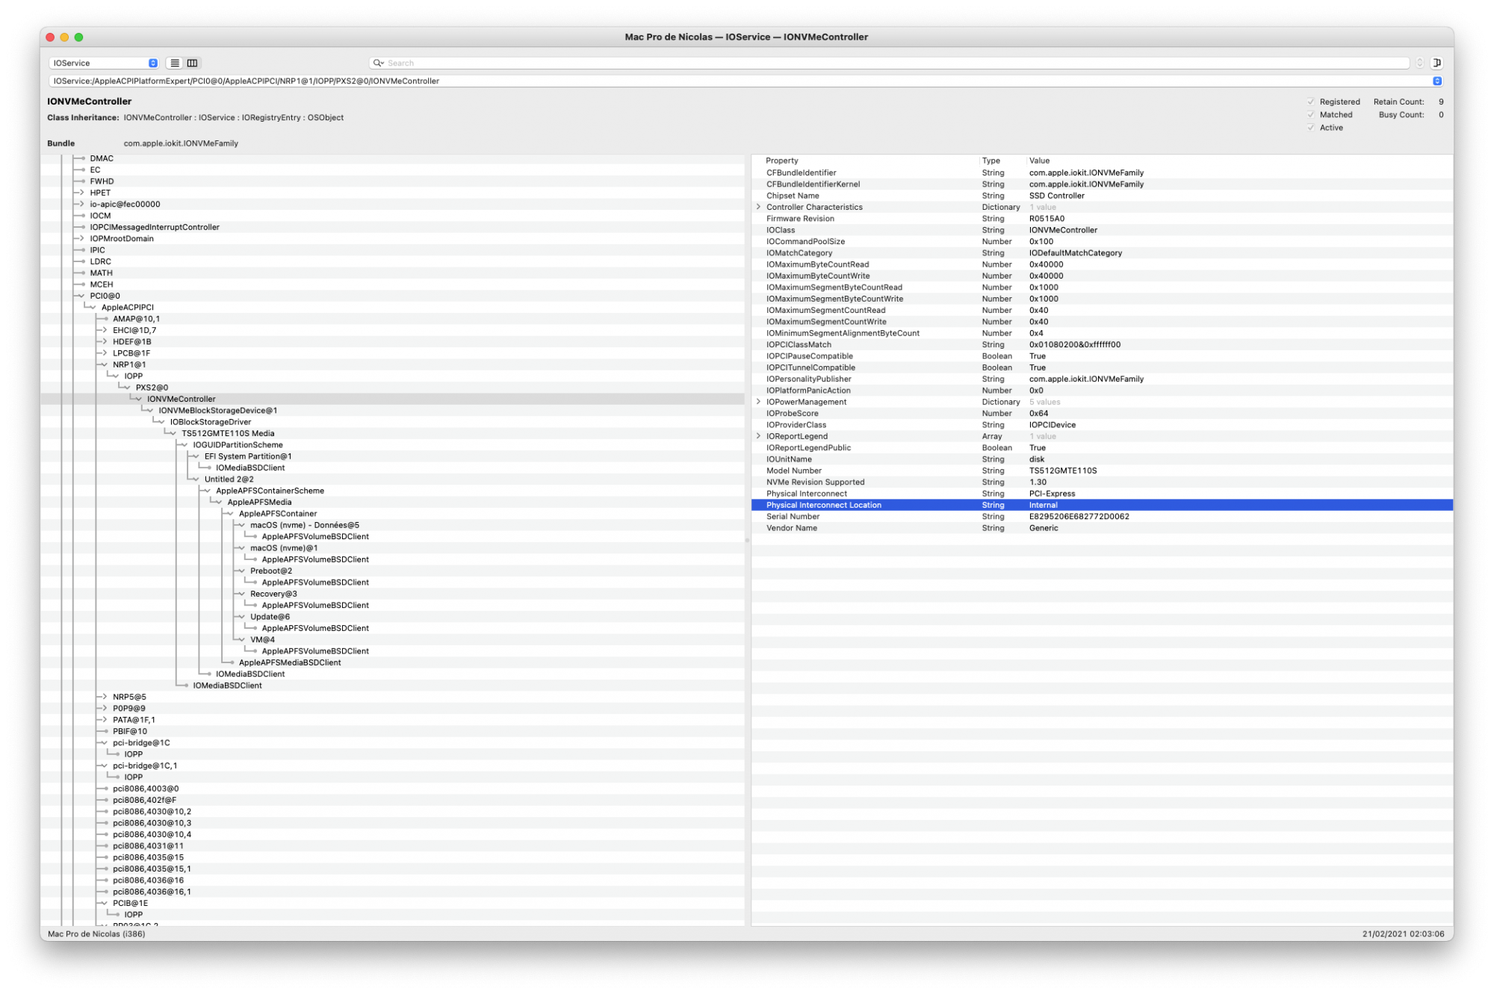Viewport: 1494px width, 994px height.
Task: Expand the HPET tree node
Action: (81, 193)
